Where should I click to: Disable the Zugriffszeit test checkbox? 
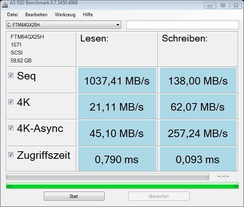point(11,154)
